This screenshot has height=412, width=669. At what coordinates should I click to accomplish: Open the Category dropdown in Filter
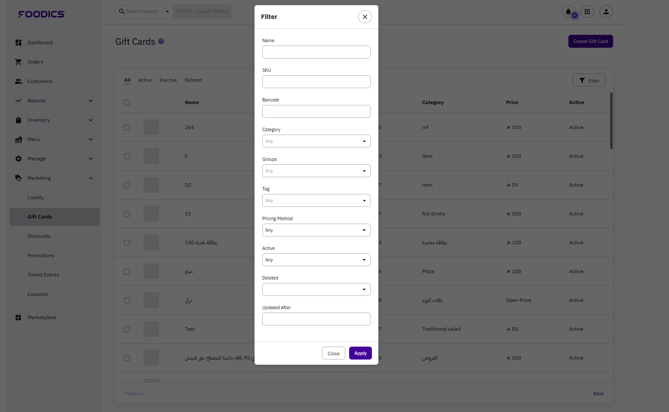pos(316,141)
